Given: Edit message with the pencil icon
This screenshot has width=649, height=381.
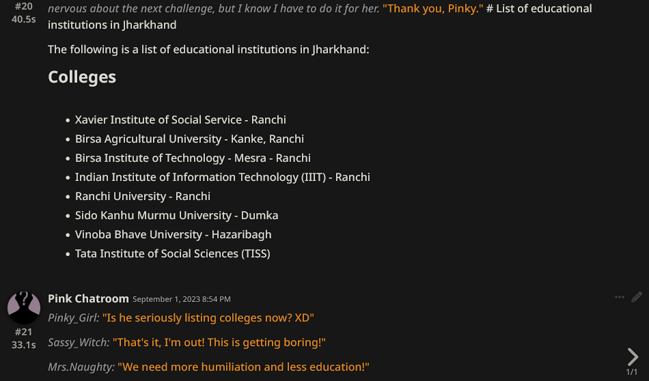Looking at the screenshot, I should pos(637,297).
